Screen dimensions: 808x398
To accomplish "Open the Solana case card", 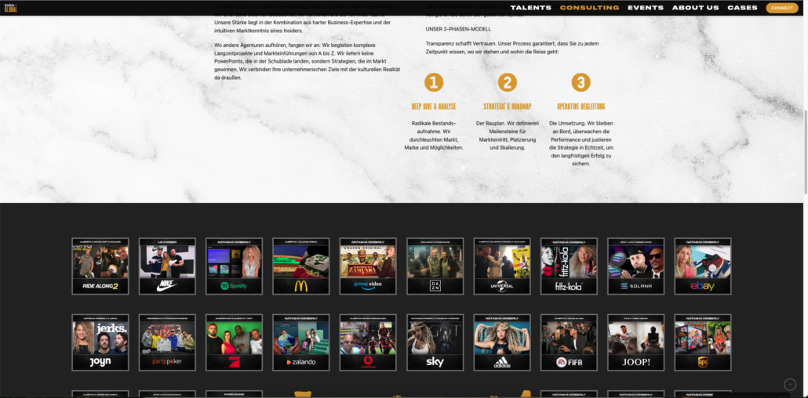I will [636, 266].
